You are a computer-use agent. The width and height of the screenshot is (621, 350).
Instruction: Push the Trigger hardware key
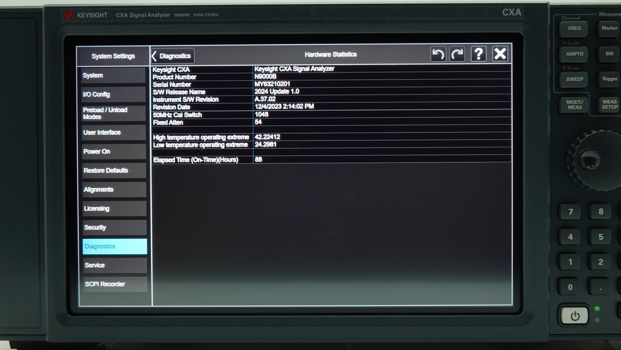coord(609,79)
